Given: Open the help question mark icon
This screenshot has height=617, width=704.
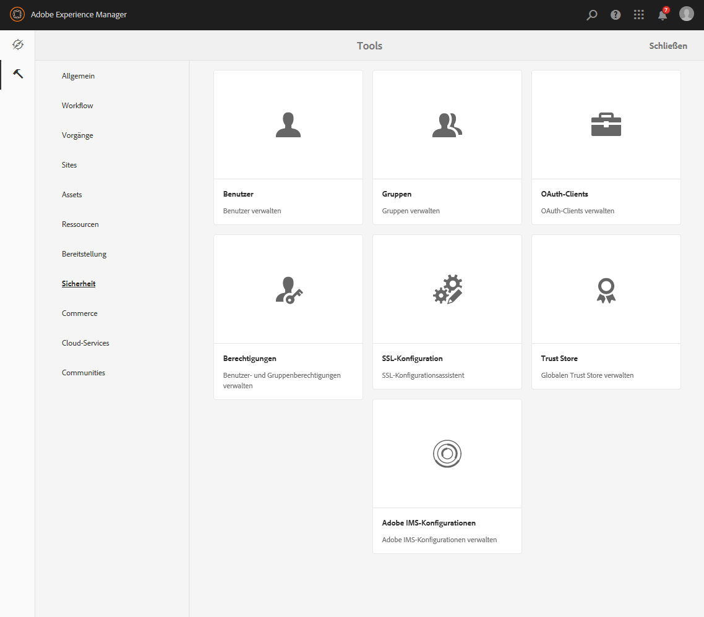Looking at the screenshot, I should 616,15.
